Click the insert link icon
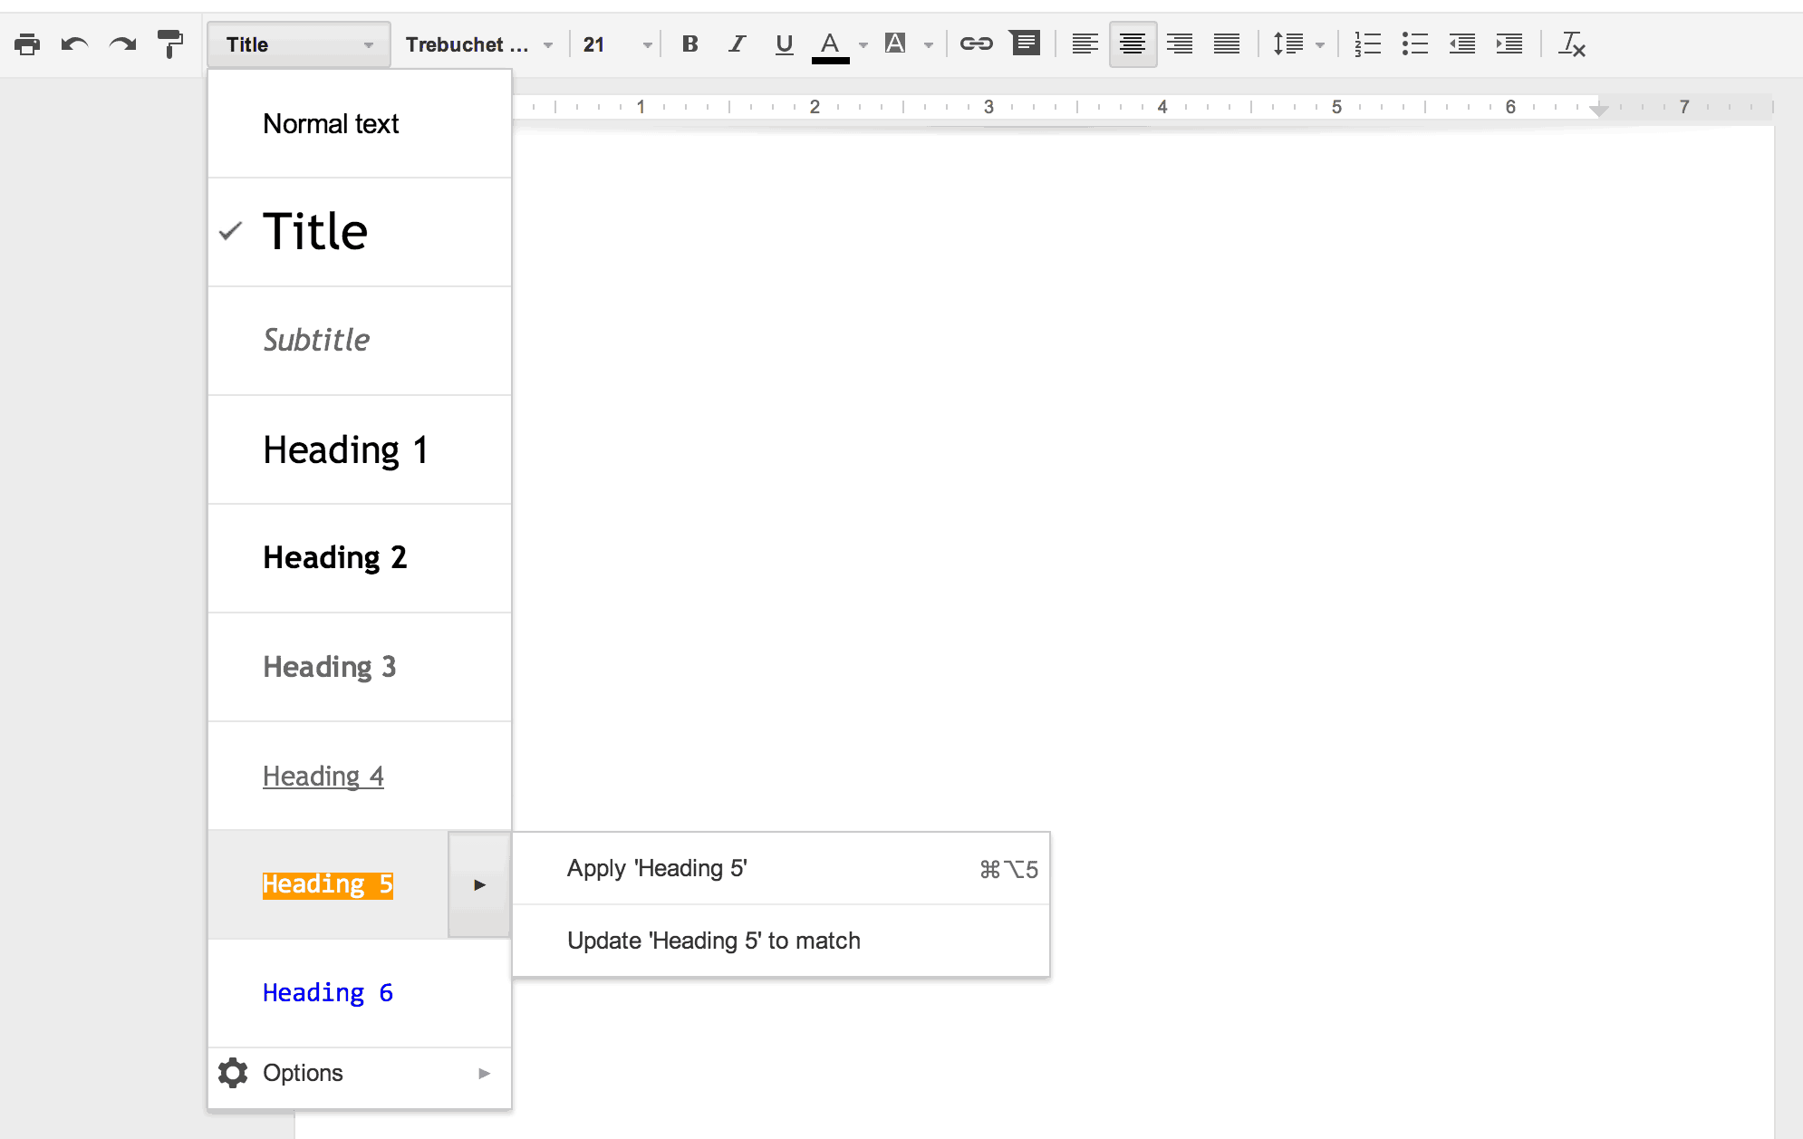Screen dimensions: 1803x1139 [x=977, y=44]
